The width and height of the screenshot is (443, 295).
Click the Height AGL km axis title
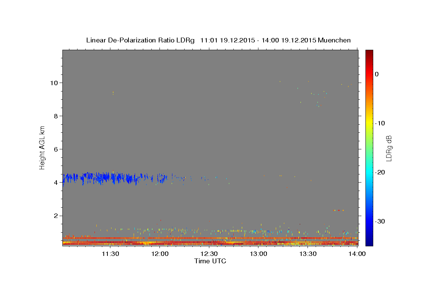(42, 147)
